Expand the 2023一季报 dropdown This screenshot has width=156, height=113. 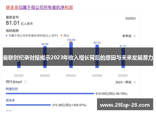[x=126, y=82]
